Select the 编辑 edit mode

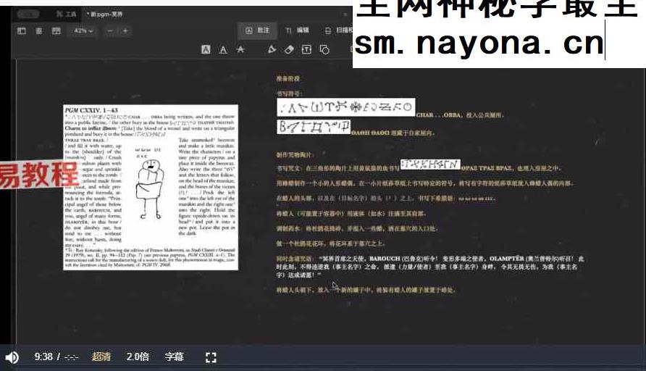click(x=297, y=30)
